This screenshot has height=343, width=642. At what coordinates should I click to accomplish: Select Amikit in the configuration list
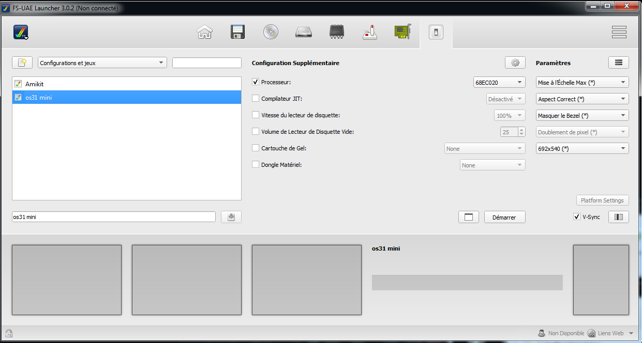click(x=34, y=84)
